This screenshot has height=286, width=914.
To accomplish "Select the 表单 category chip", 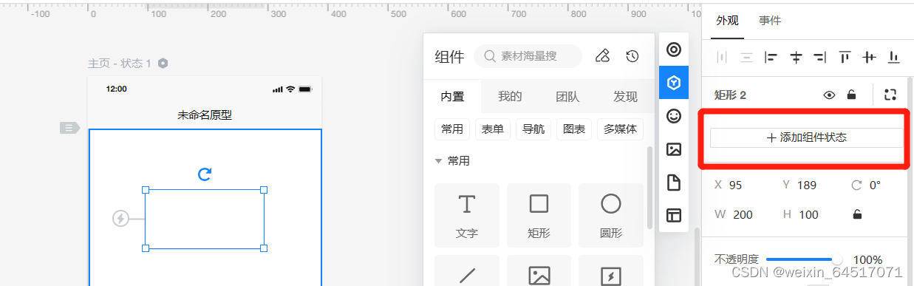I will tap(493, 129).
